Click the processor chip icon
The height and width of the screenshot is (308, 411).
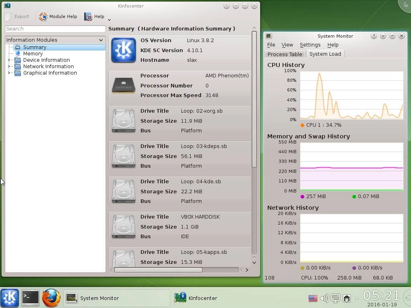124,85
